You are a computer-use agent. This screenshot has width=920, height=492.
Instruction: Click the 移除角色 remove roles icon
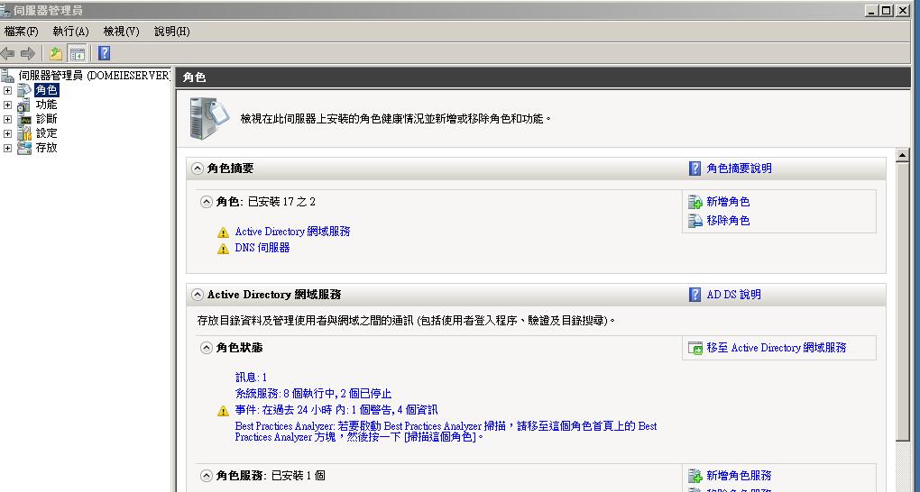pyautogui.click(x=695, y=221)
